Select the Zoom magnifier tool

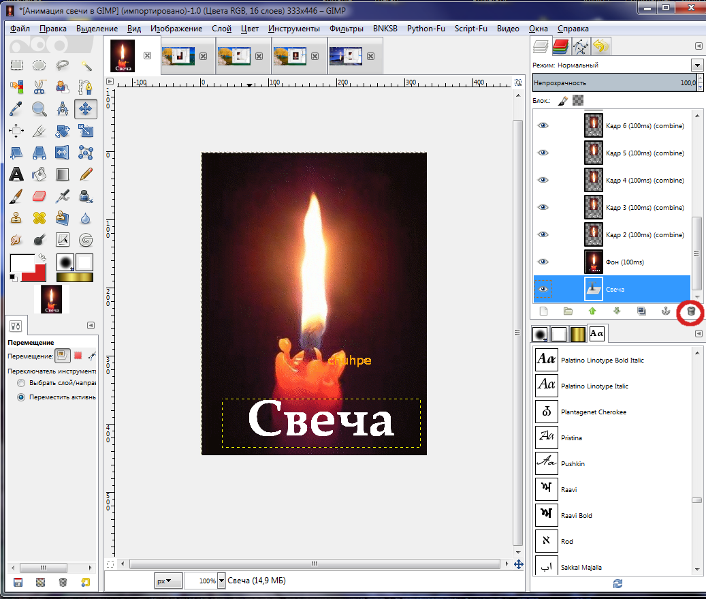[39, 109]
